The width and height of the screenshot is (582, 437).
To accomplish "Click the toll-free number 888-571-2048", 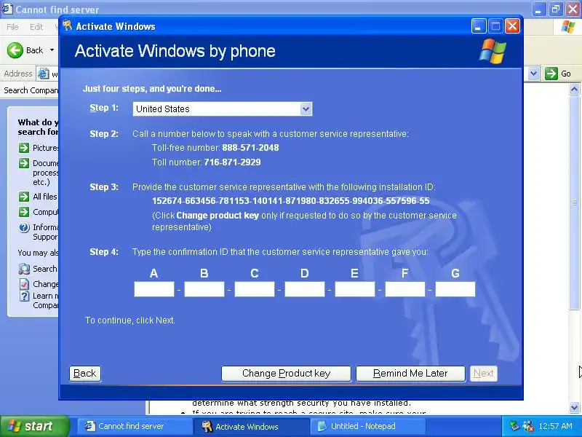I will (250, 148).
